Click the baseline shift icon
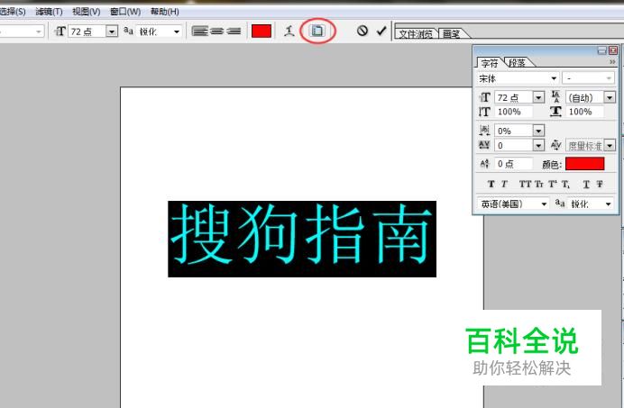 click(484, 163)
